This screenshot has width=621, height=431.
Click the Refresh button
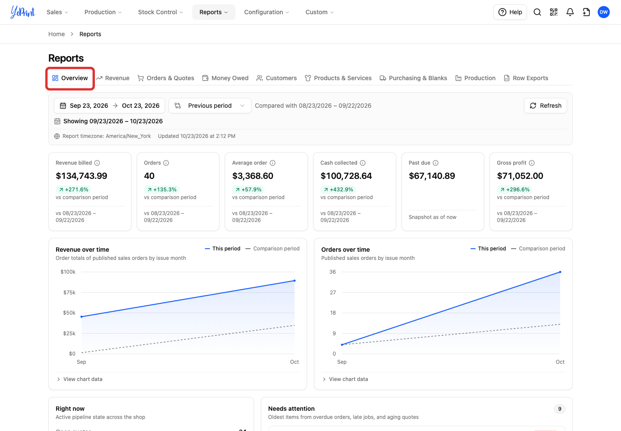pyautogui.click(x=546, y=106)
